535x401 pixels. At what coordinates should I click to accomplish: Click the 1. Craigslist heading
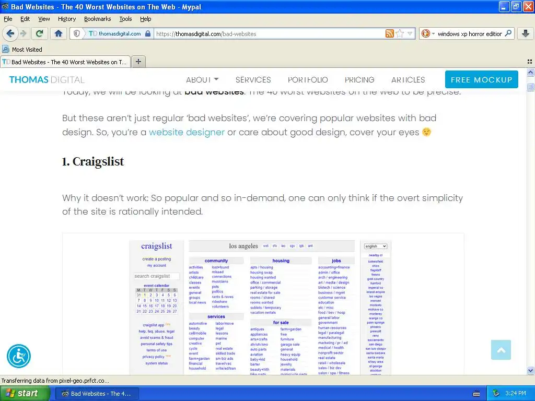tap(93, 161)
